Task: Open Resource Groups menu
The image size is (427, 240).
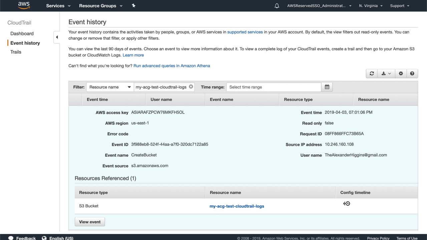Action: click(101, 6)
